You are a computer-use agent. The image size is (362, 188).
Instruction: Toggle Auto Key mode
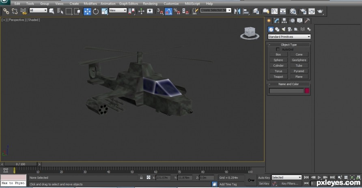coord(264,177)
